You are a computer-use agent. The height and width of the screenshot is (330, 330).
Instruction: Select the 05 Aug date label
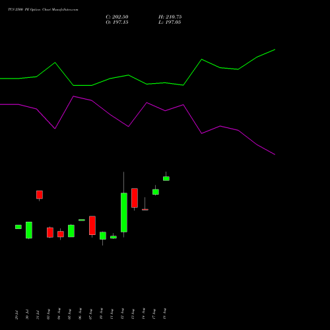(69, 314)
